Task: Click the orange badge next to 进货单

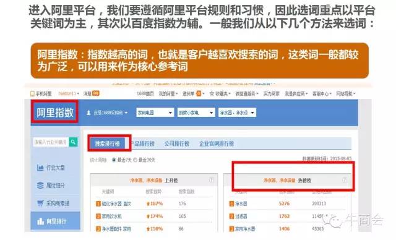Action: (x=199, y=93)
